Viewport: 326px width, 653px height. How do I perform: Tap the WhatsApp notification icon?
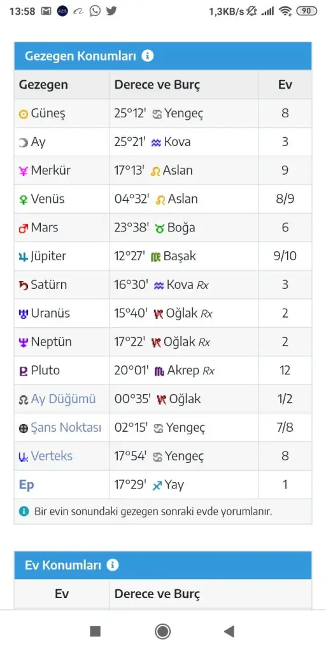click(96, 11)
